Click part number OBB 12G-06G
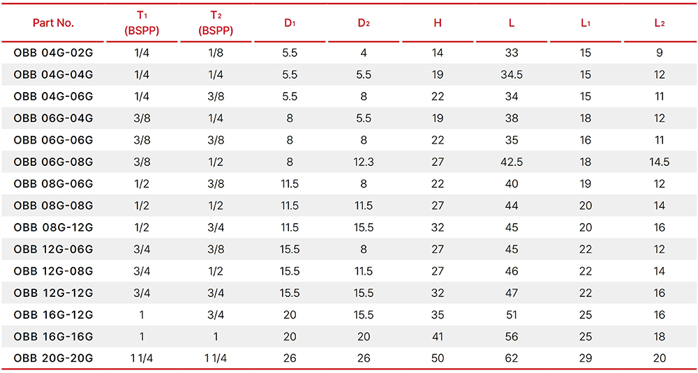This screenshot has height=373, width=698. [53, 250]
